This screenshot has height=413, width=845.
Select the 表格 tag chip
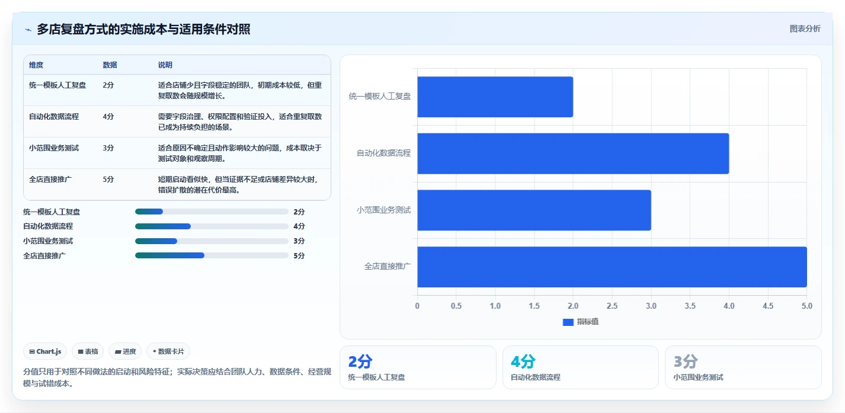tap(88, 351)
